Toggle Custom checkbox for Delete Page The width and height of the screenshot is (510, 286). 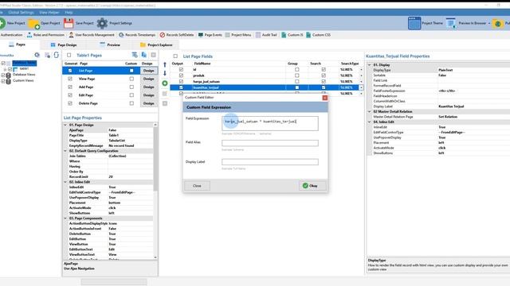click(x=131, y=103)
